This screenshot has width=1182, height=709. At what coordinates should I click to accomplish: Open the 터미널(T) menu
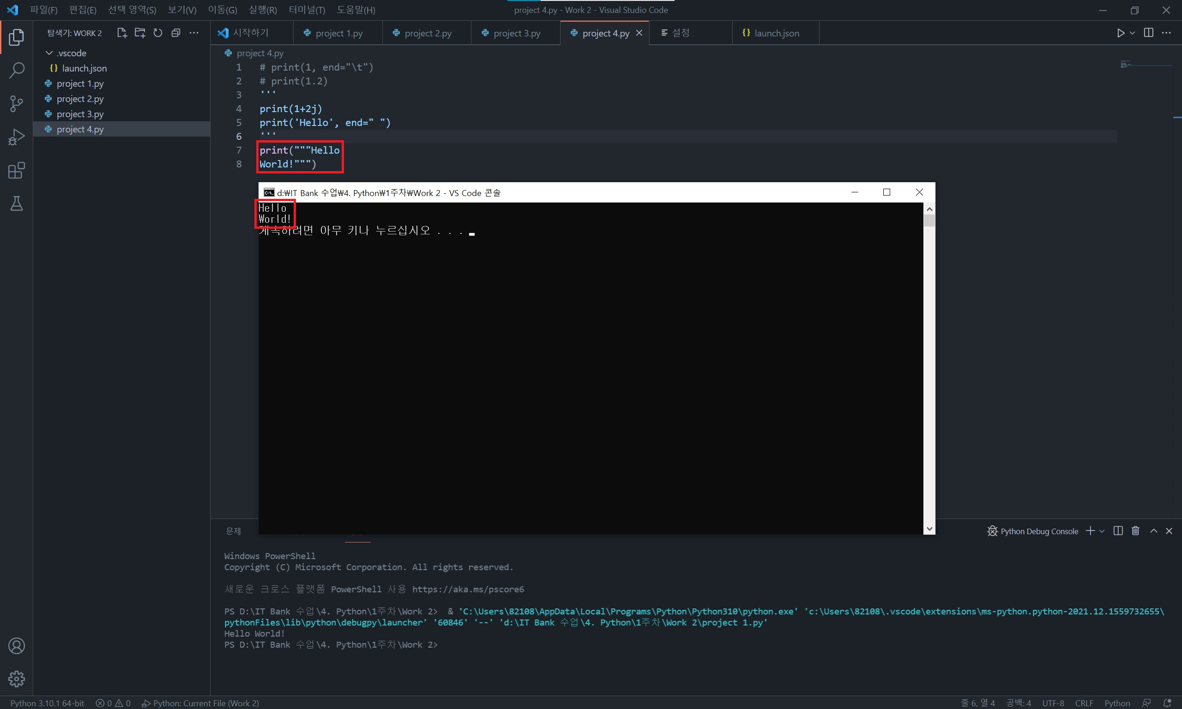click(x=307, y=10)
